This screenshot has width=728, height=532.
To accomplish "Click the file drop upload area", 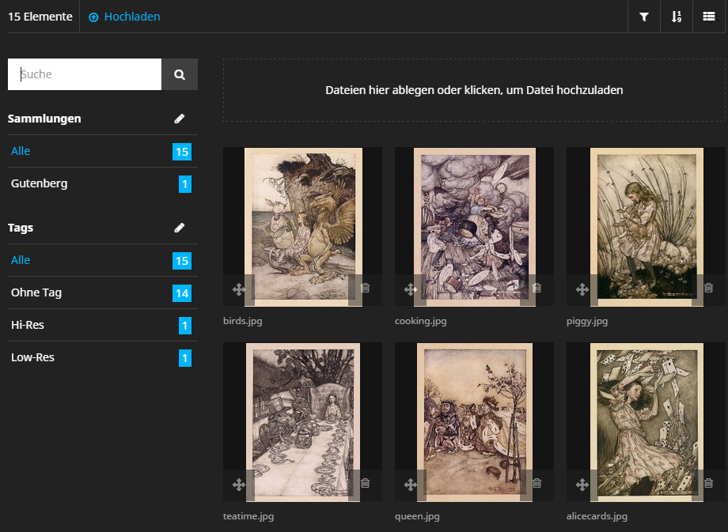I will click(x=474, y=90).
